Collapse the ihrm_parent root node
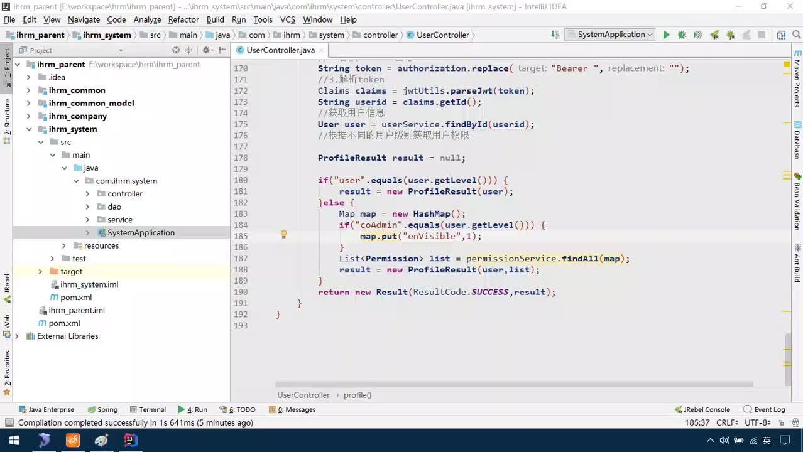803x452 pixels. [17, 64]
